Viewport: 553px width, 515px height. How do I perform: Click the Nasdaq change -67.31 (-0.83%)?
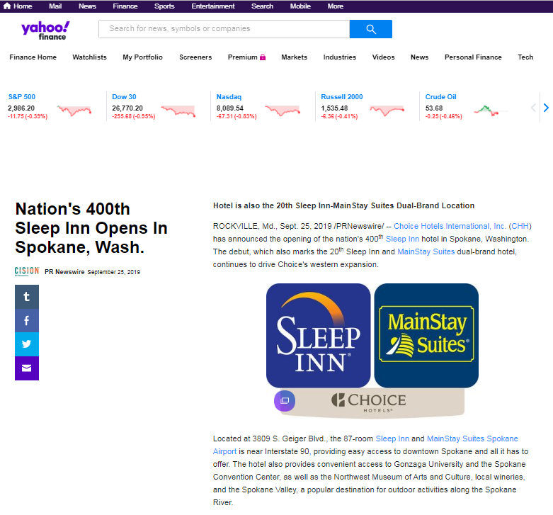click(x=236, y=116)
